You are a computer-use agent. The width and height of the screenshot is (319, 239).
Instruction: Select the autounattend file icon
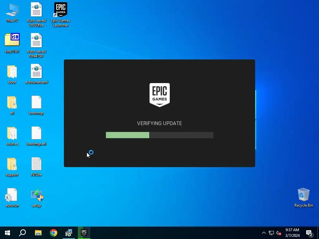tap(36, 74)
